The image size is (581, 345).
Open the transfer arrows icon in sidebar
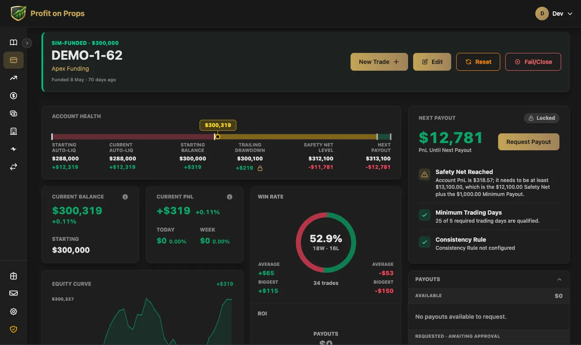(x=14, y=167)
